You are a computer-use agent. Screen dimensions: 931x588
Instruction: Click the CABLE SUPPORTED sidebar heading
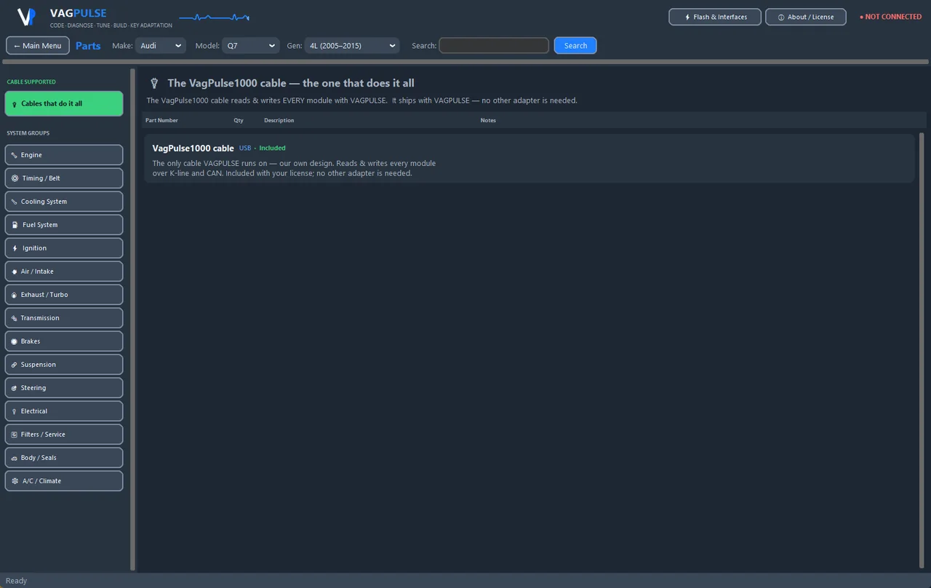[x=31, y=82]
